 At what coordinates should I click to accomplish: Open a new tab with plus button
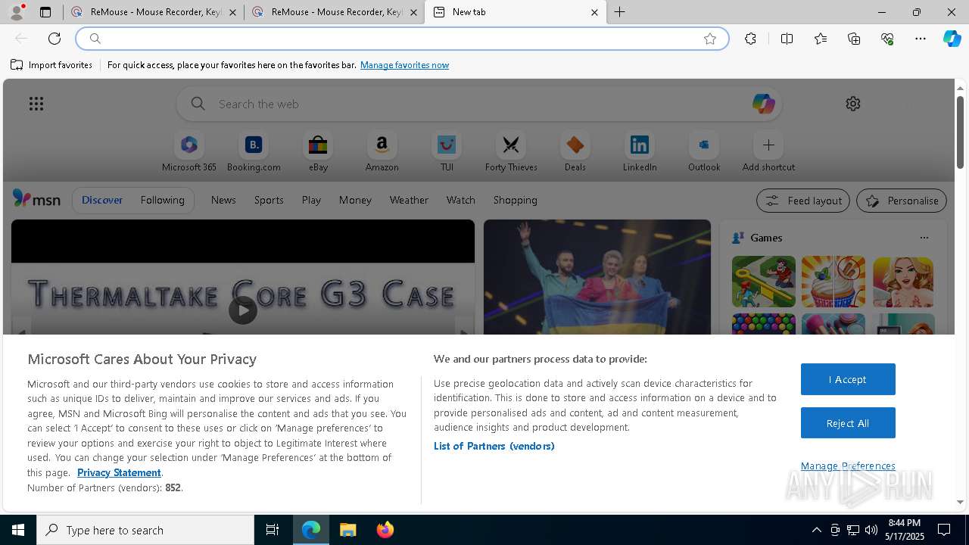[620, 12]
